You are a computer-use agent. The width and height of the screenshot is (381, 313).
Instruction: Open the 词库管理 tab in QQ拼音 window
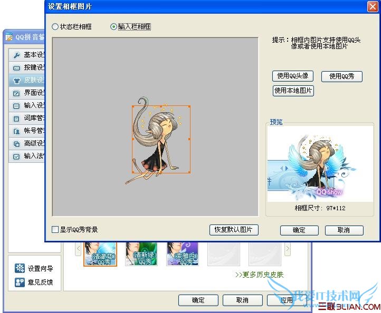(27, 118)
